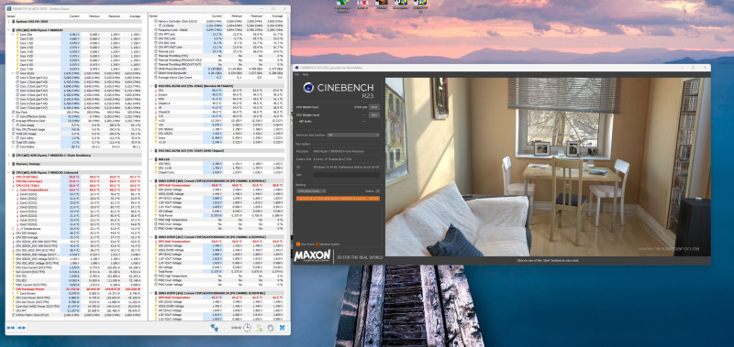
Task: Click the logging file icon in HWiNFO bottom bar
Action: click(259, 328)
